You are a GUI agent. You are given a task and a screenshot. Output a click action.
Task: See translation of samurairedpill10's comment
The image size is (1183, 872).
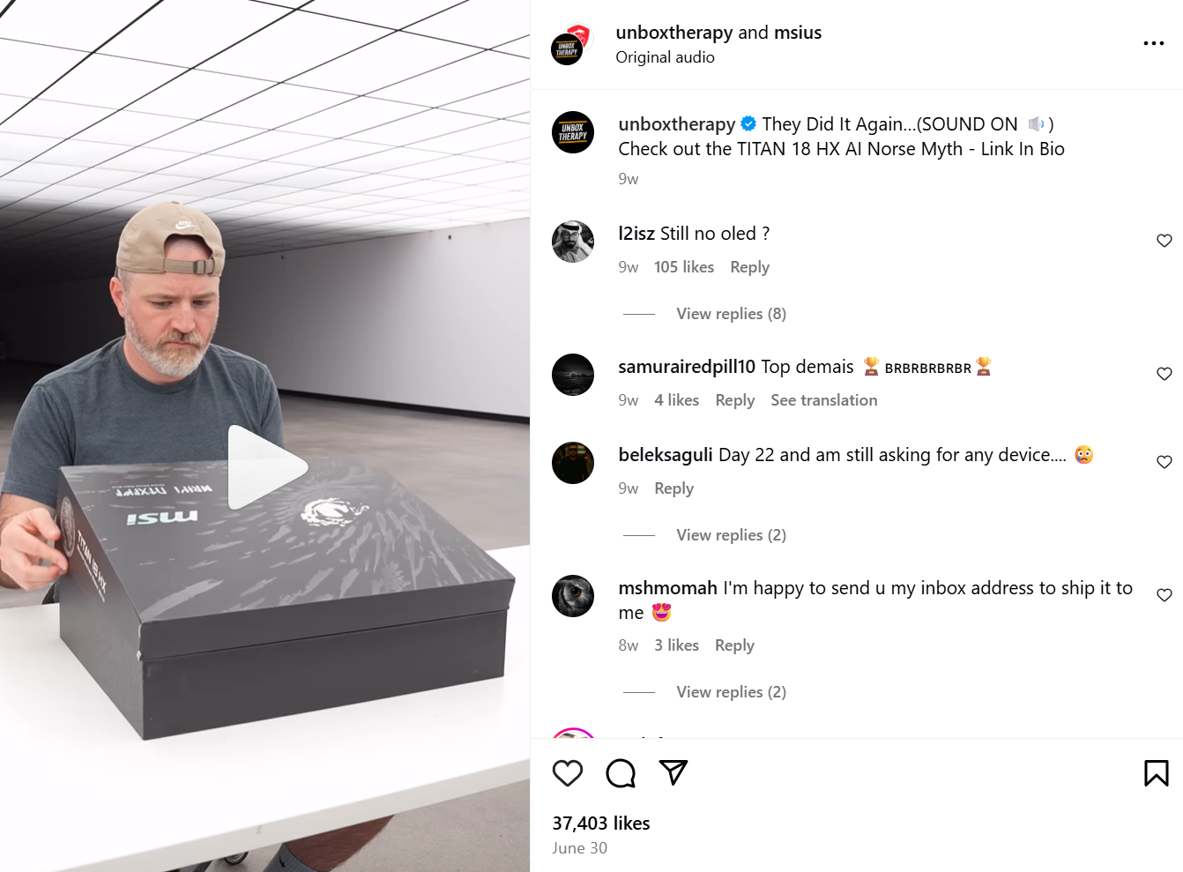824,400
